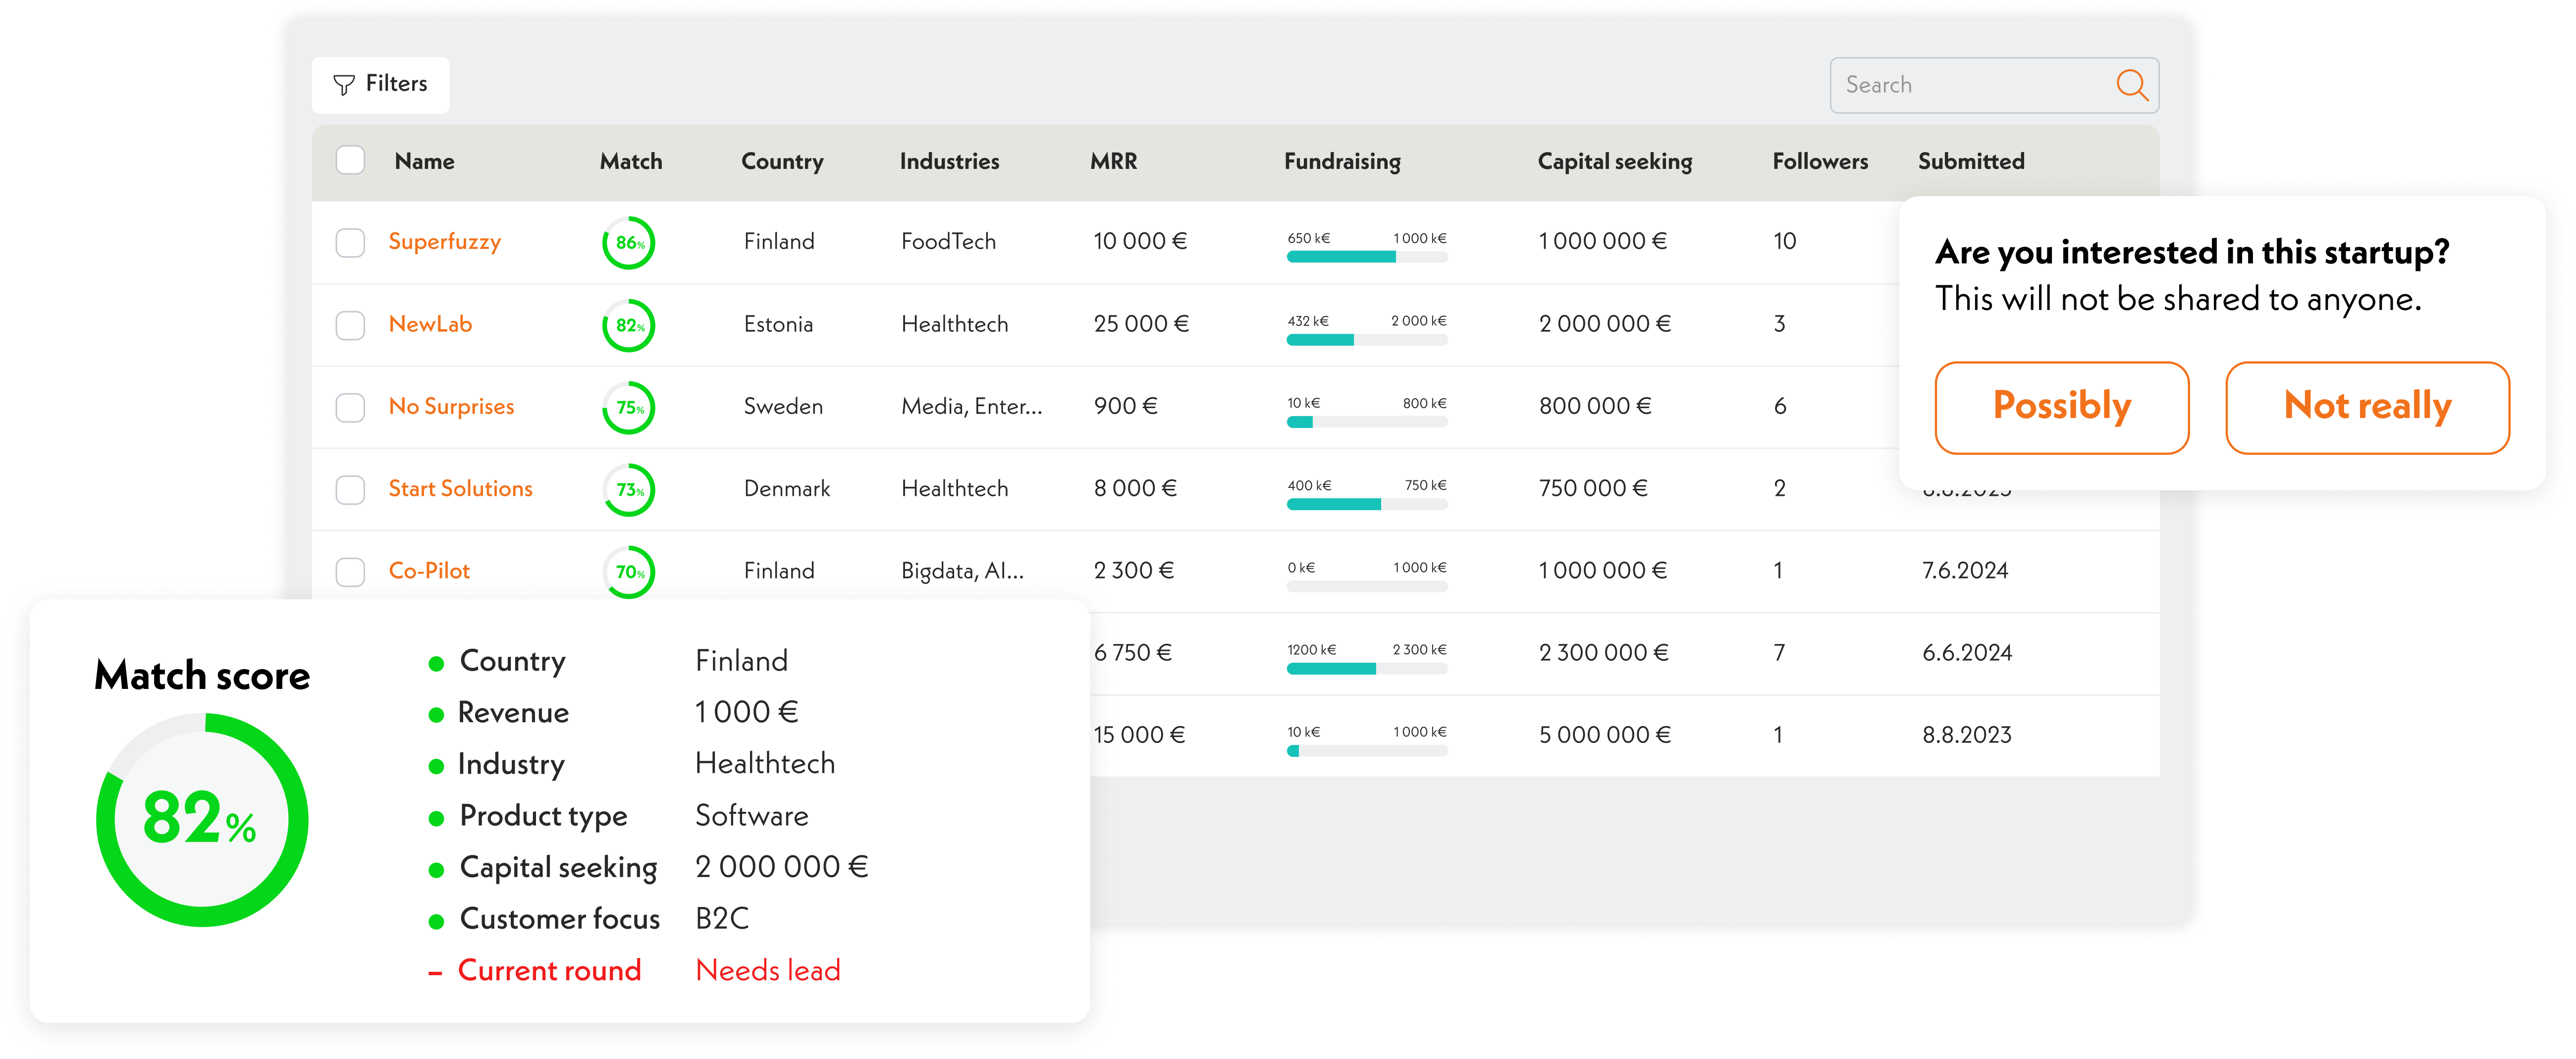The height and width of the screenshot is (1059, 2576).
Task: Check the NewLab row checkbox
Action: 350,325
